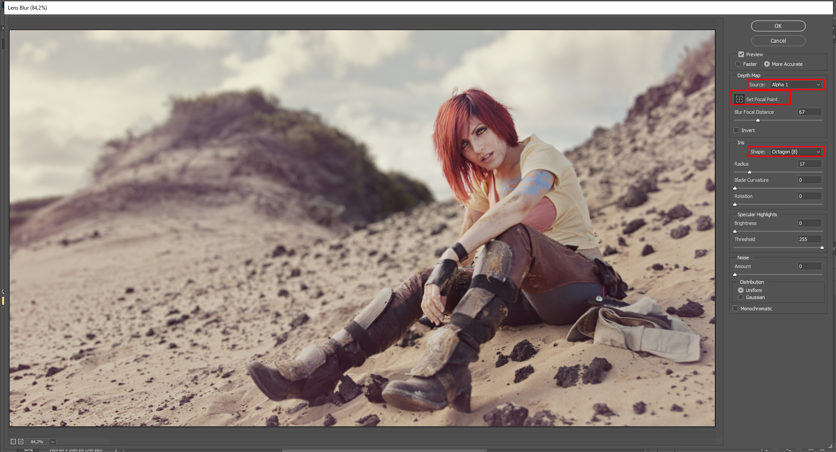The width and height of the screenshot is (836, 452).
Task: Click the Set Focal Point crosshair icon
Action: (x=739, y=99)
